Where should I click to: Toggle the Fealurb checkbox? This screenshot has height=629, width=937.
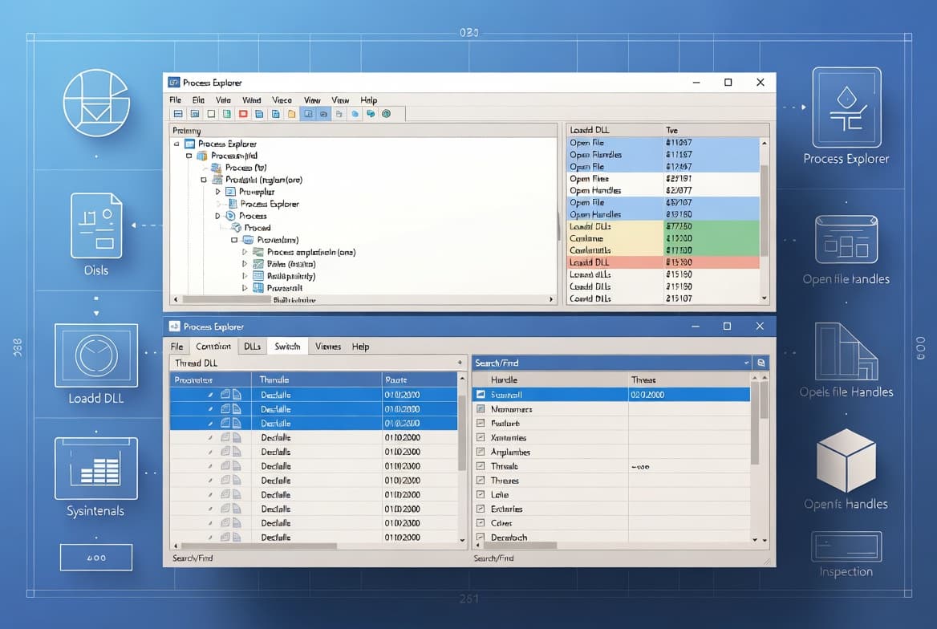481,424
